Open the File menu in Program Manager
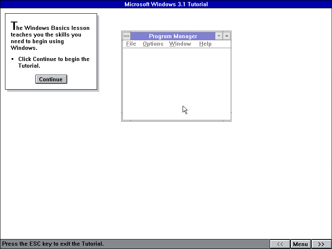Image resolution: width=332 pixels, height=249 pixels. coord(131,44)
